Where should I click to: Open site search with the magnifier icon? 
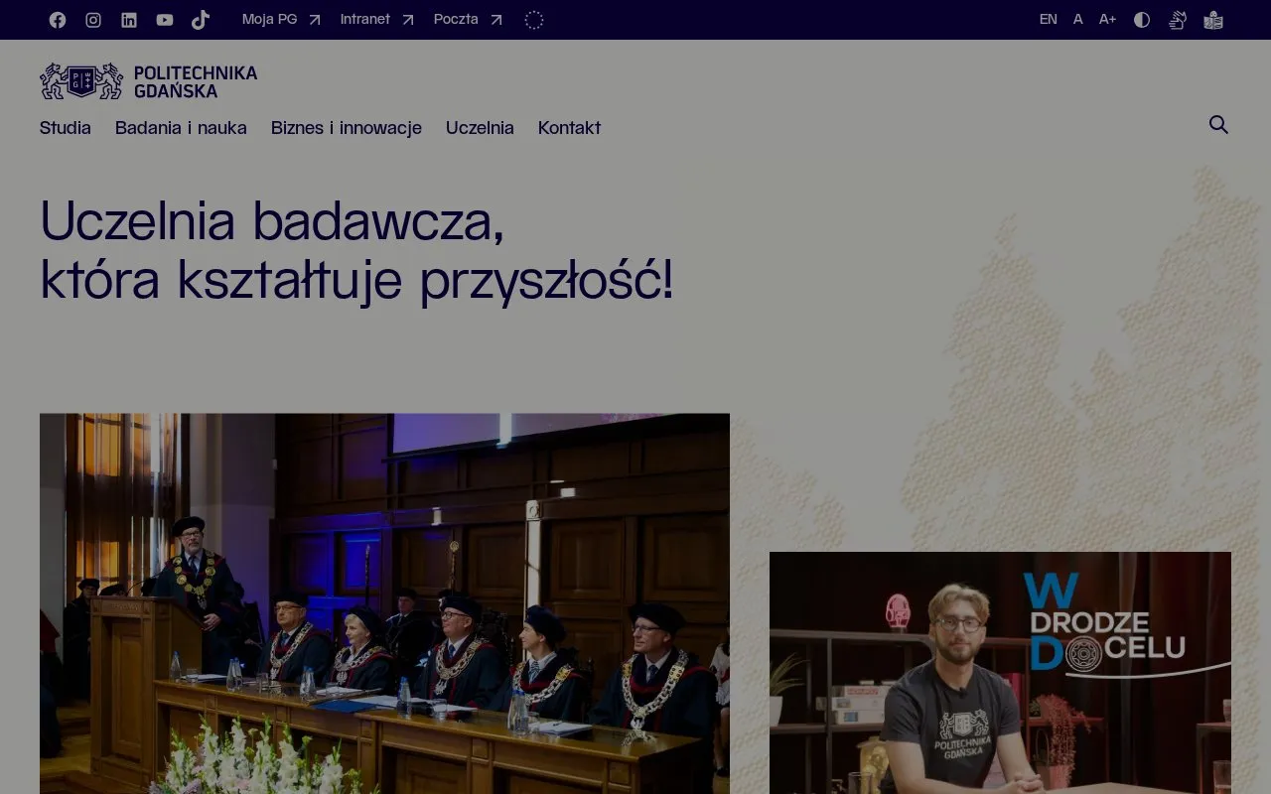click(1219, 125)
